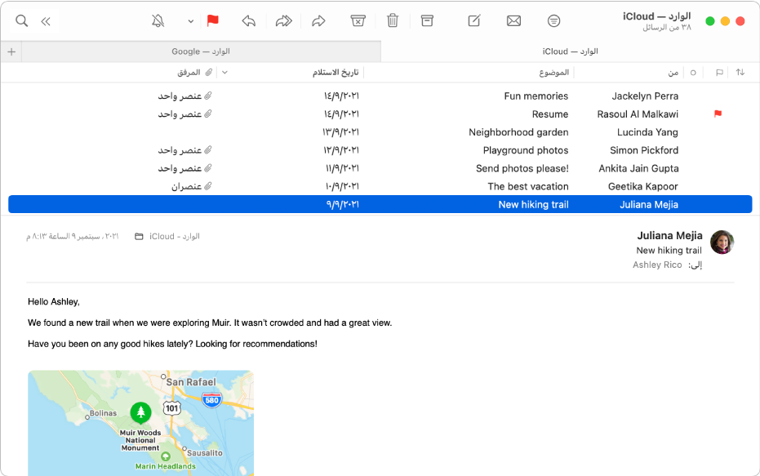
Task: Compose a new message using the pencil icon
Action: click(473, 20)
